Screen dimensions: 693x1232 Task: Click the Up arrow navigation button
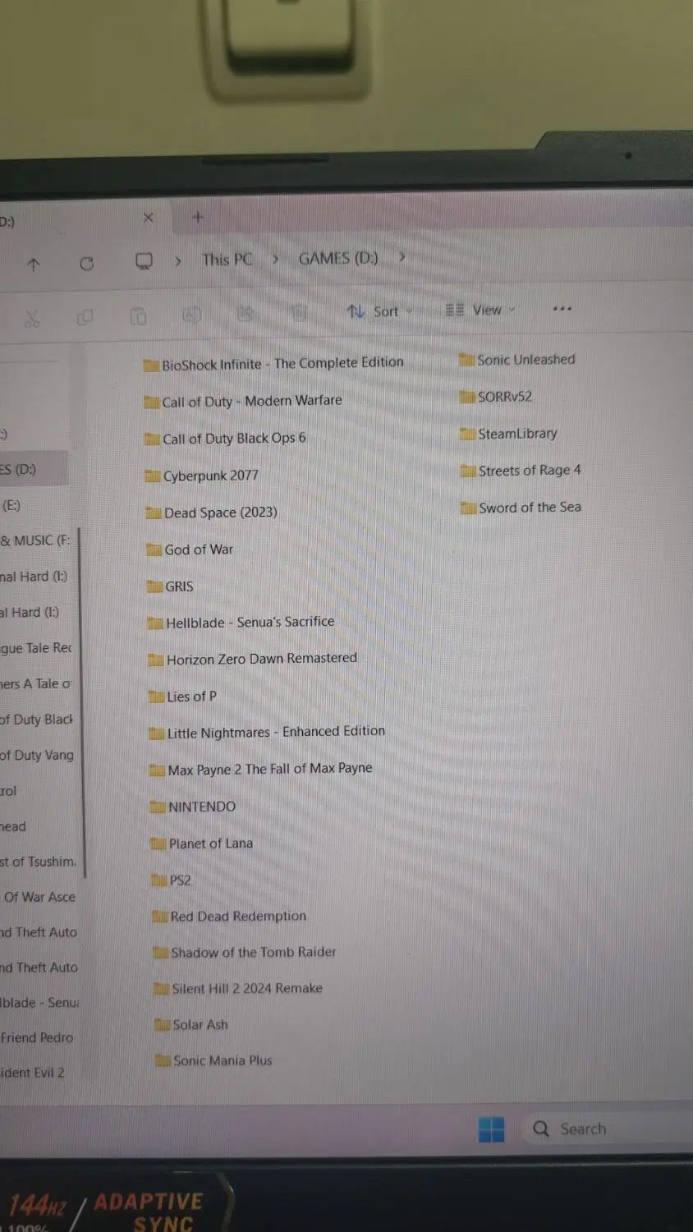click(34, 264)
